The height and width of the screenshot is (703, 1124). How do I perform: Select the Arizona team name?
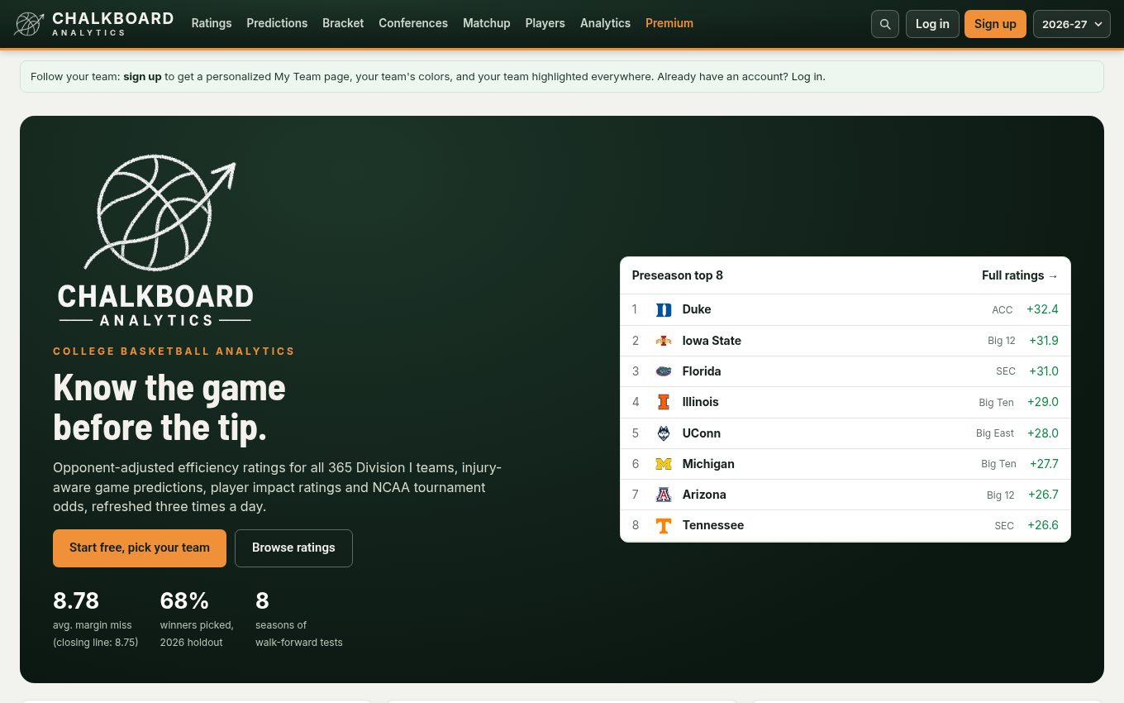[704, 495]
